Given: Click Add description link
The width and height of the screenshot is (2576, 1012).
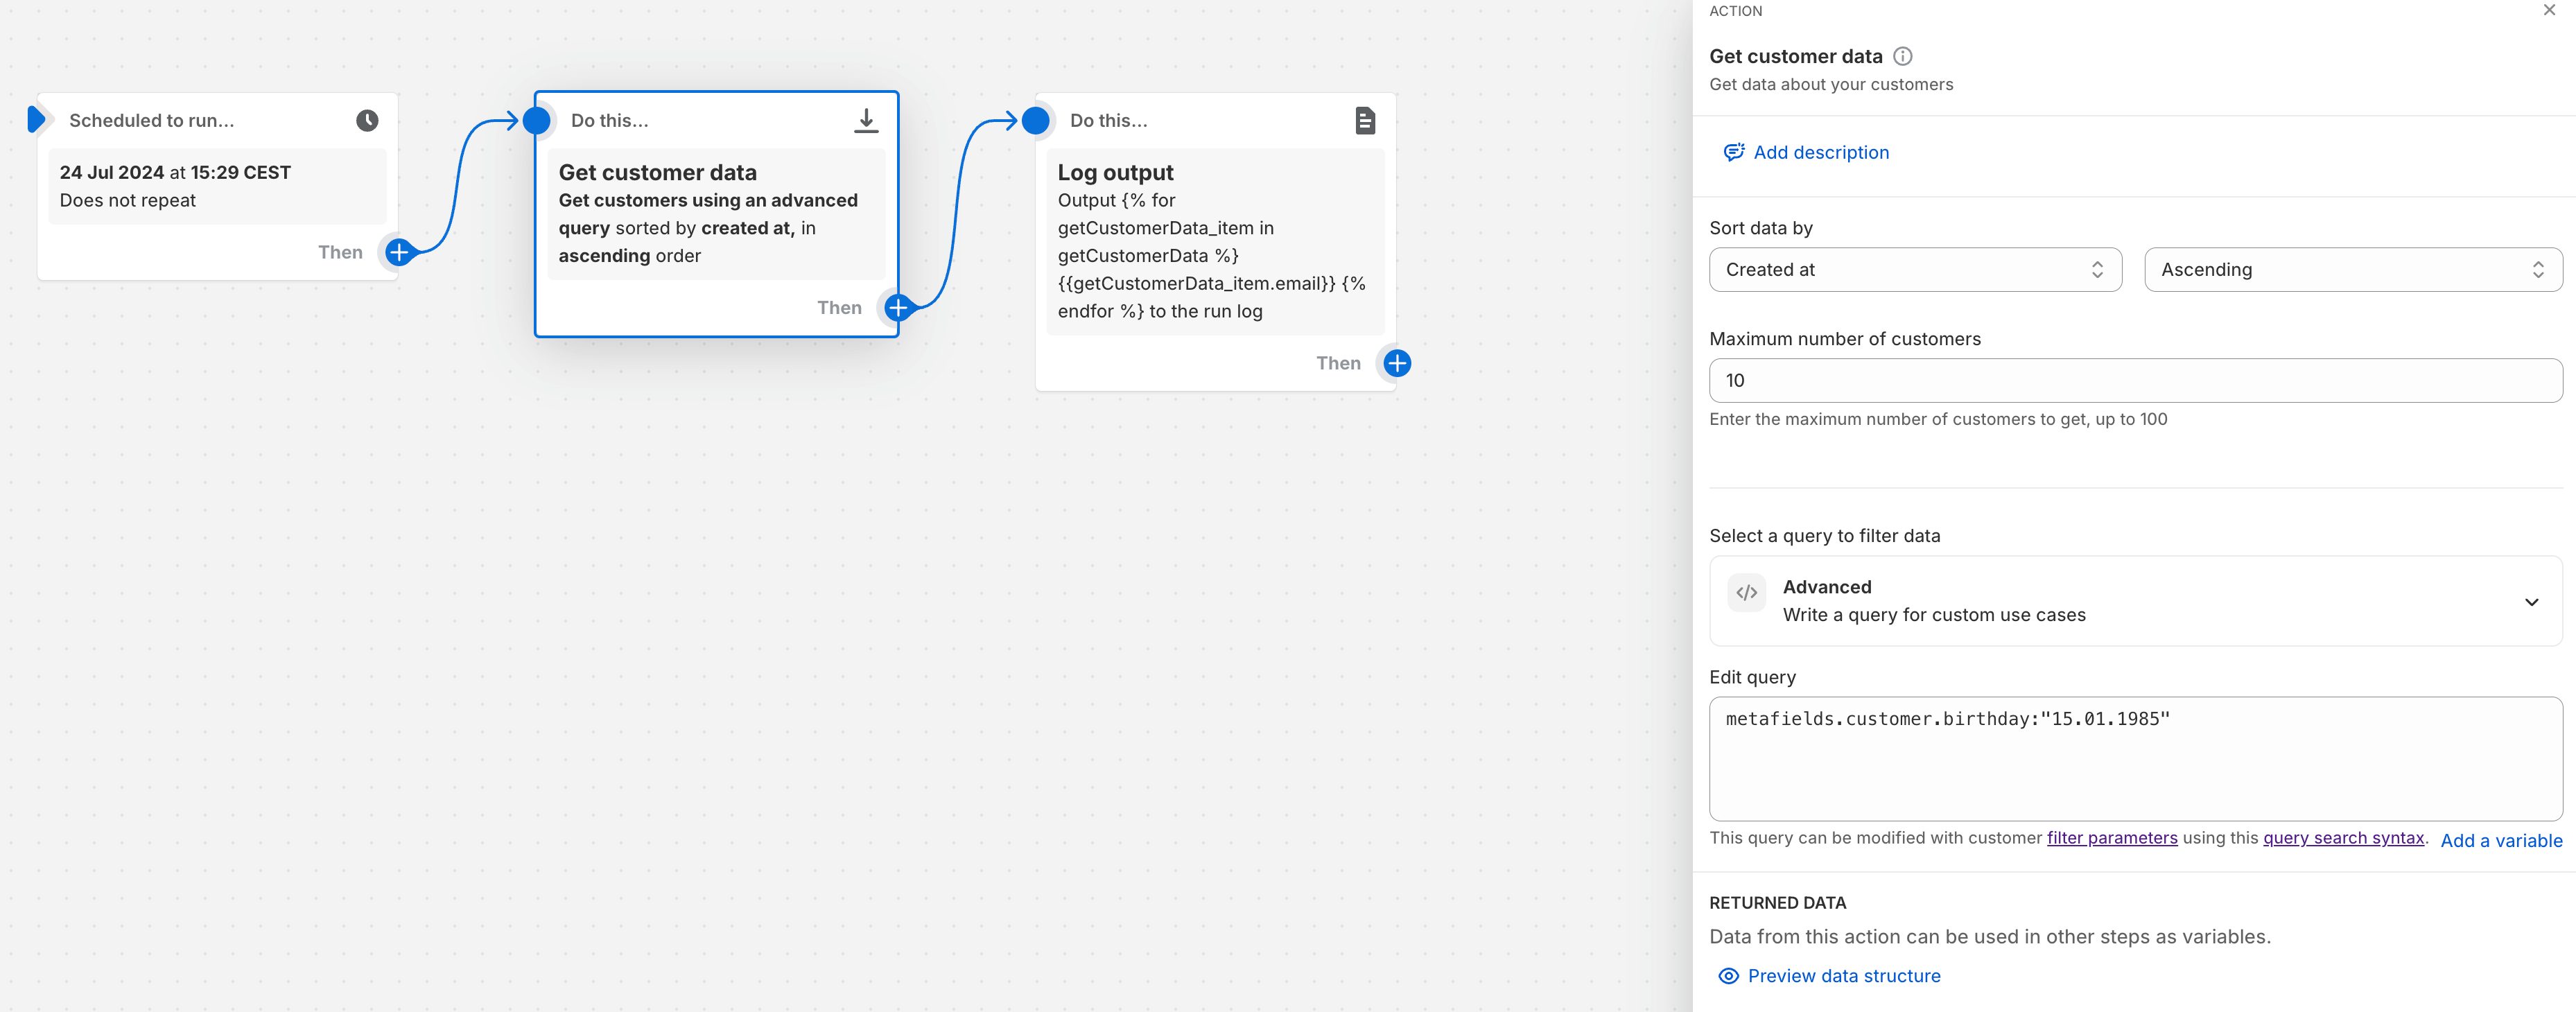Looking at the screenshot, I should 1820,153.
